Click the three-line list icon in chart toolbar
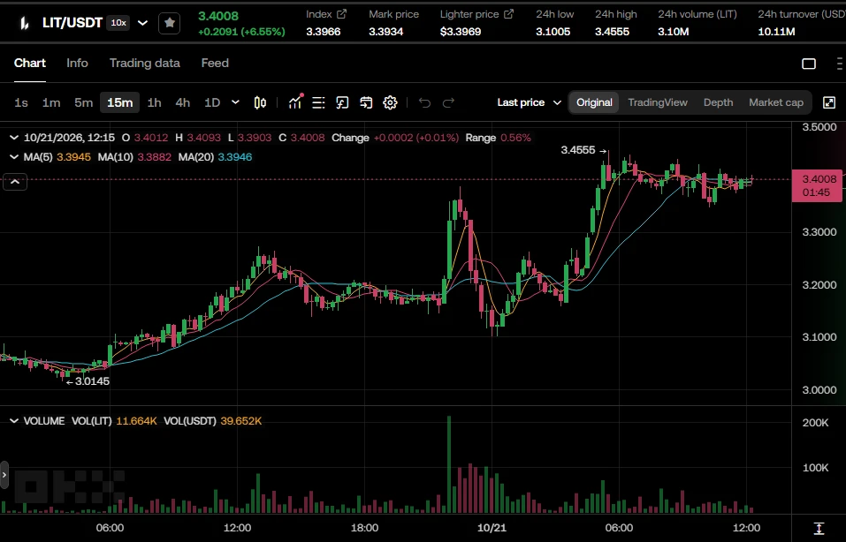 coord(318,102)
